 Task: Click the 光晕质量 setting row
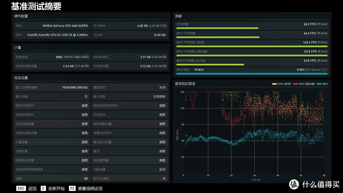[52, 142]
